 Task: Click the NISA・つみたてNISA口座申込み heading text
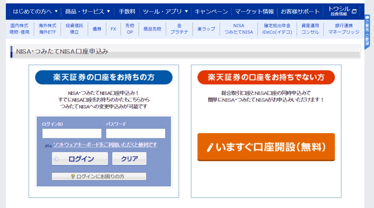62,52
